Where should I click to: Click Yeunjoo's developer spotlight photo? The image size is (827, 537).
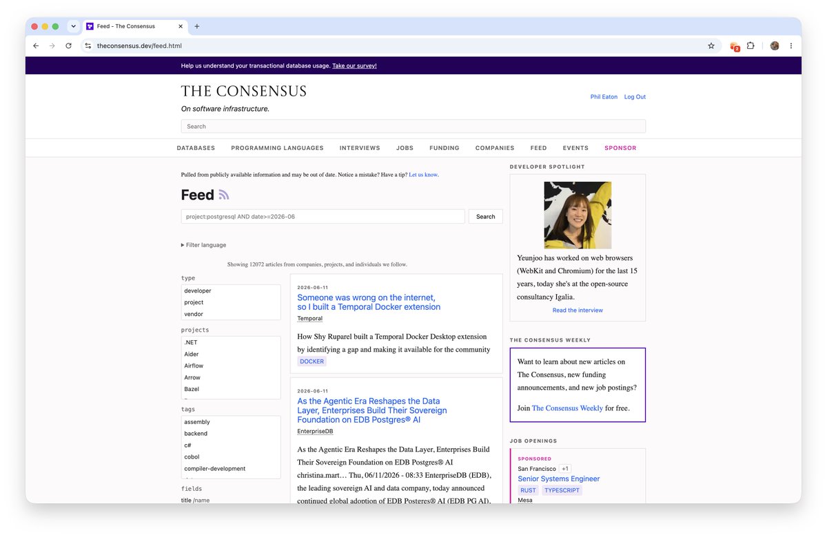point(578,215)
